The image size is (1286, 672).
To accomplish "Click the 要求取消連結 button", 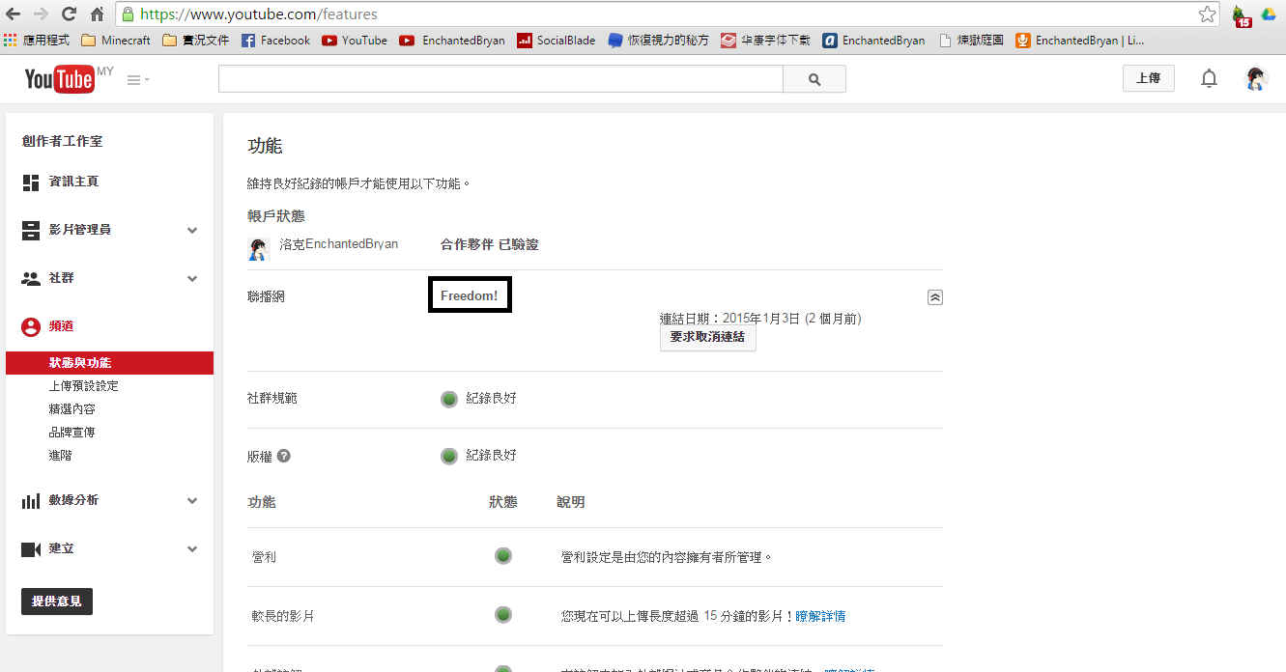I will [707, 338].
